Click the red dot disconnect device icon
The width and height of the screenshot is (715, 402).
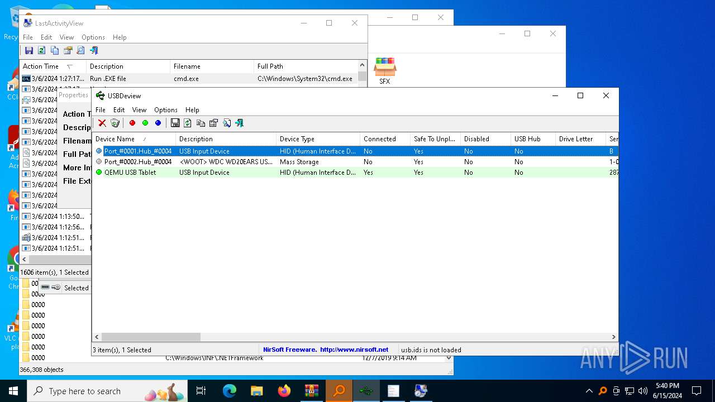pyautogui.click(x=132, y=123)
